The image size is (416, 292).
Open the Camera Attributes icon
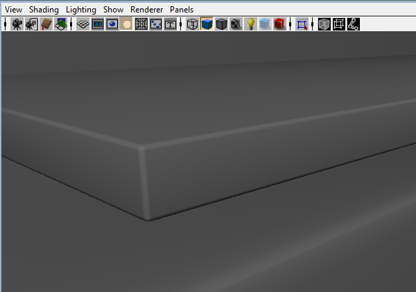click(32, 24)
